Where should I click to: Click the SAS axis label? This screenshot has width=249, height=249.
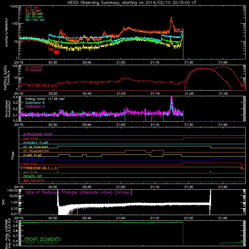click(3, 202)
